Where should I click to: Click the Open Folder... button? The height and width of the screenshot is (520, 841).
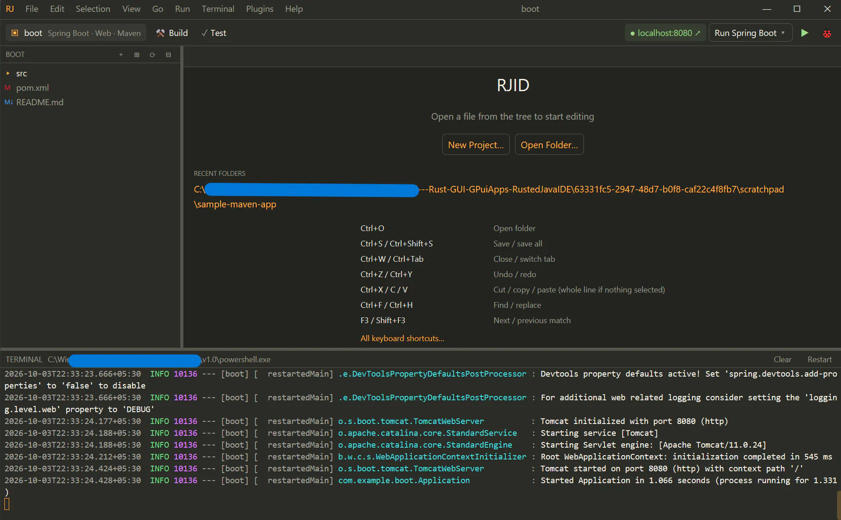point(549,145)
